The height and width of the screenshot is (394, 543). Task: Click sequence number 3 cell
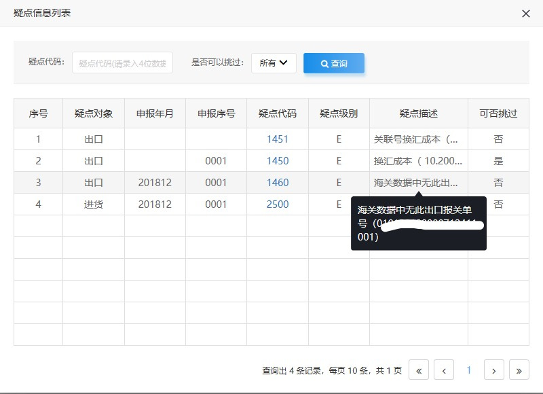(x=39, y=183)
